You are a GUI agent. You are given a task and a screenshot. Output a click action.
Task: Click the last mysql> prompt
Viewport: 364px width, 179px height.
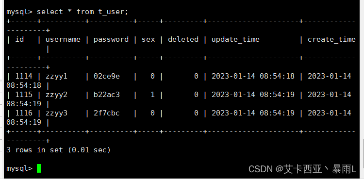click(19, 168)
